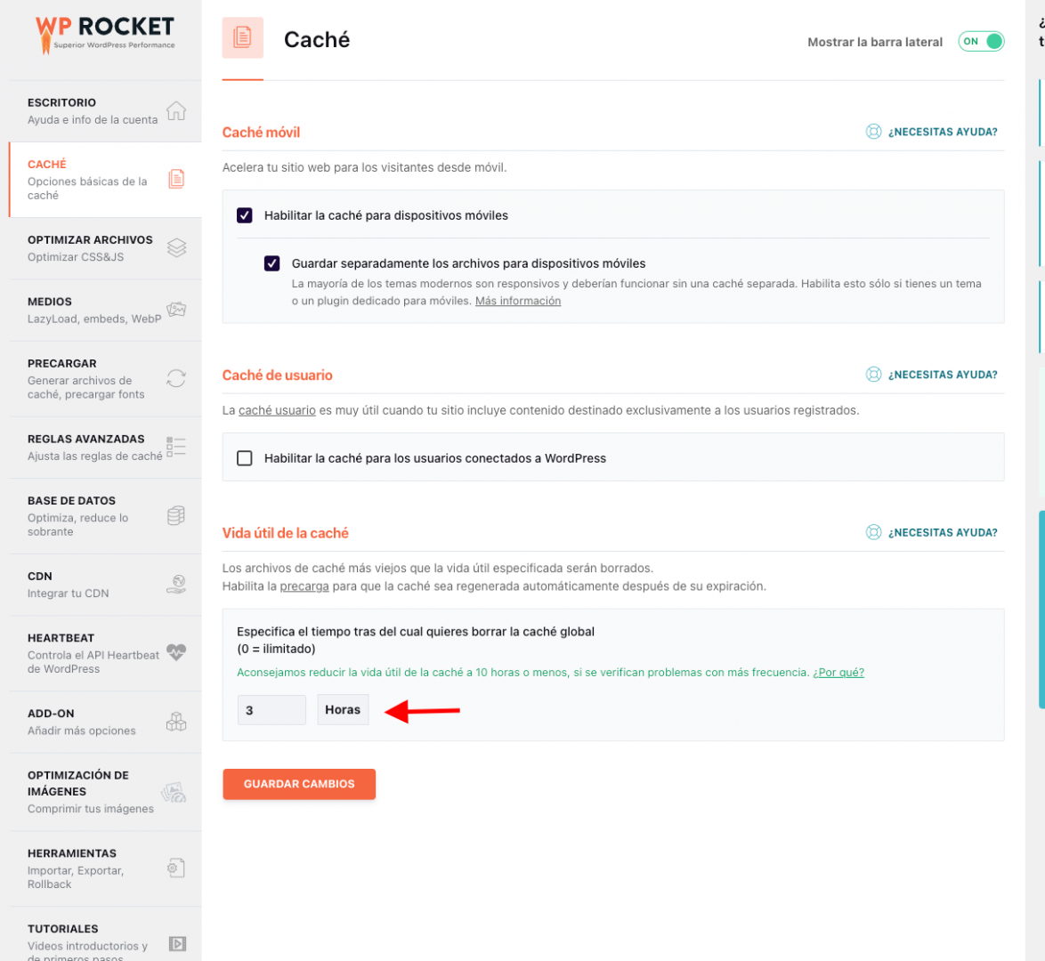Click the cache lifespan number field
This screenshot has height=961, width=1045.
point(271,710)
